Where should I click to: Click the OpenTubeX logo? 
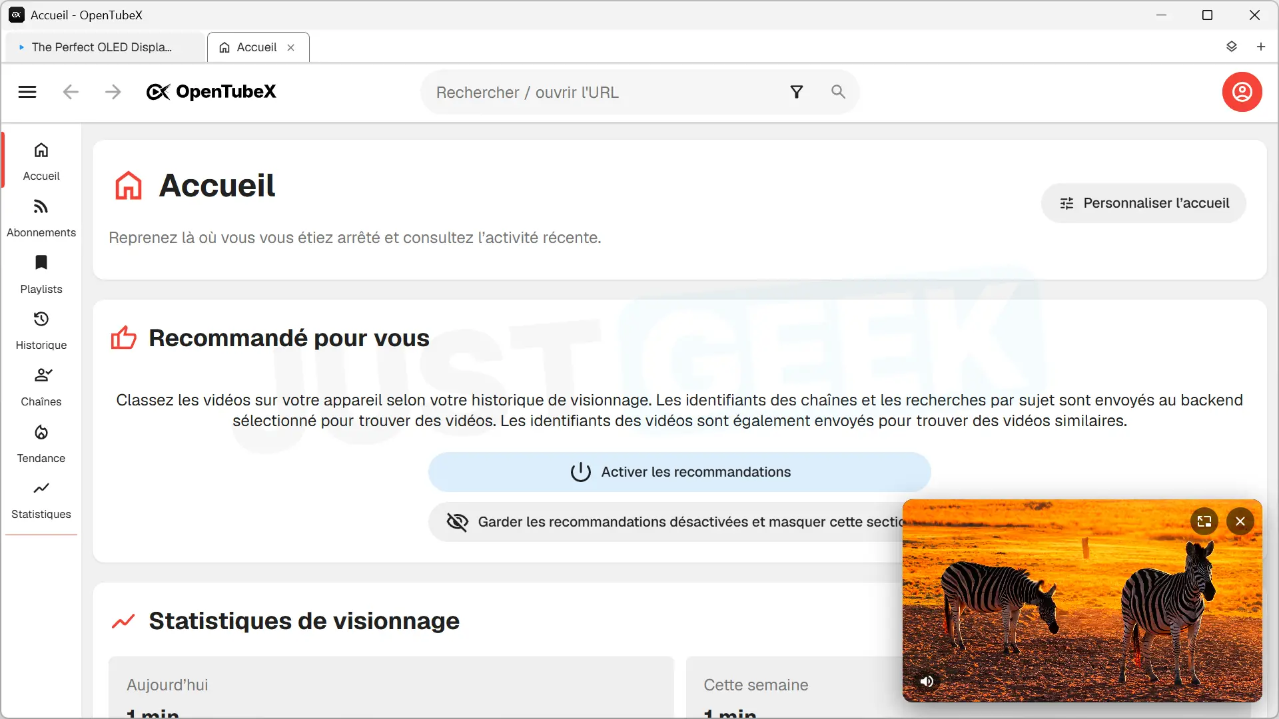coord(211,92)
